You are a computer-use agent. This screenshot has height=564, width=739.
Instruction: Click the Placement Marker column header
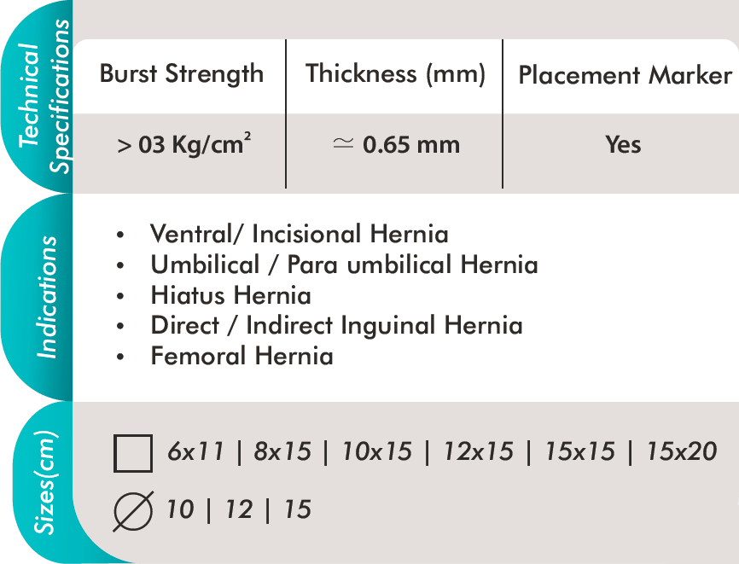click(x=626, y=75)
